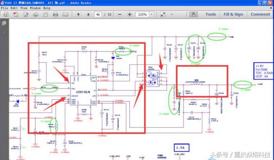Image resolution: width=274 pixels, height=160 pixels.
Task: Expand the 125% zoom level dropdown
Action: tap(151, 15)
